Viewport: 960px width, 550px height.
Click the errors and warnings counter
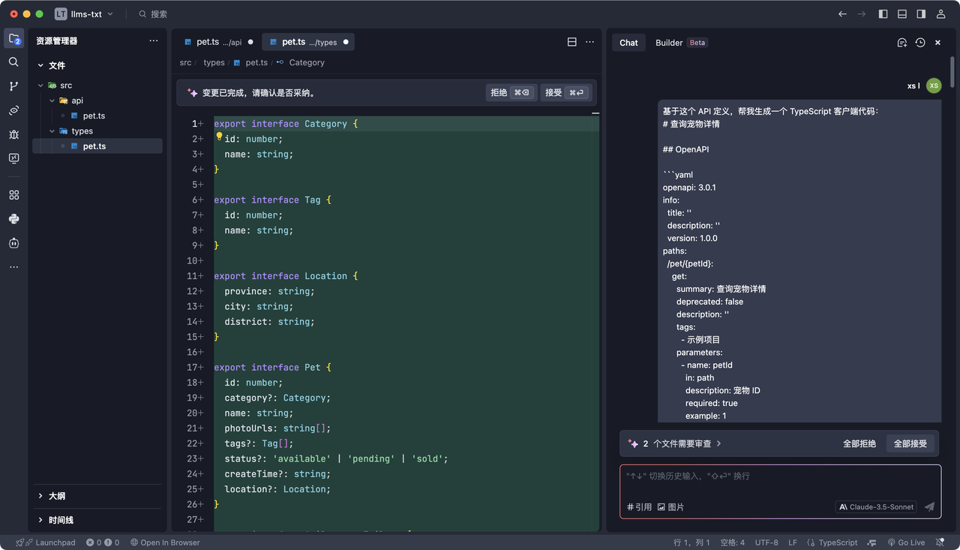click(103, 542)
